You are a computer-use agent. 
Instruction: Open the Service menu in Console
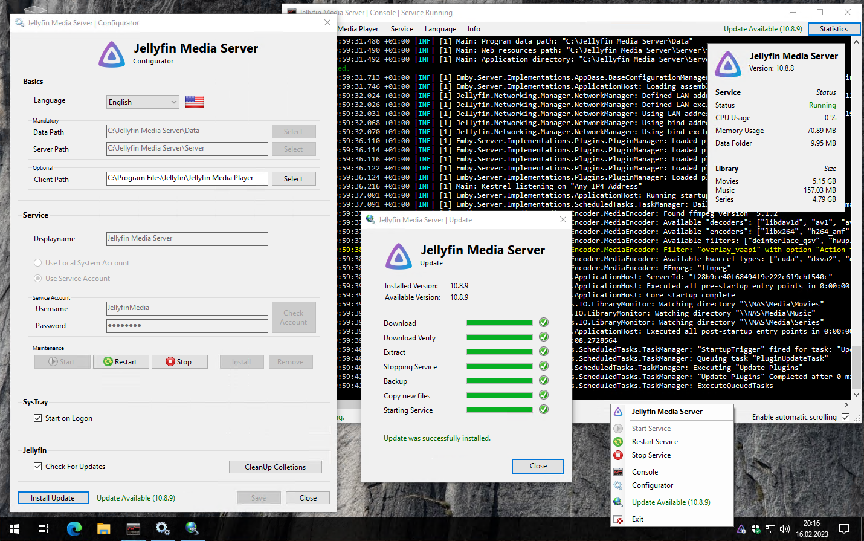[402, 29]
